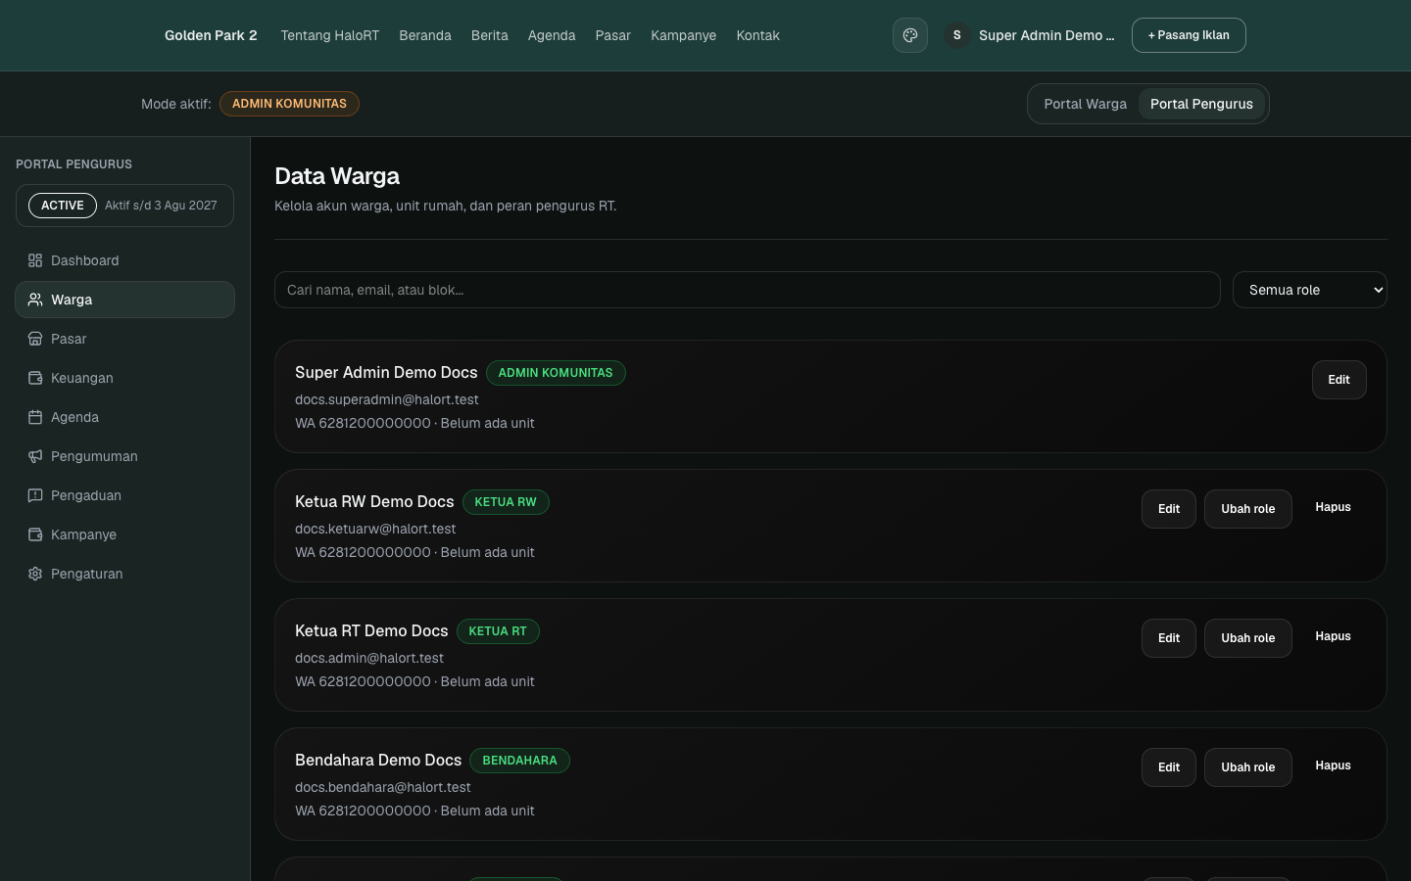Change role of Ketua RT Demo Docs

click(1248, 638)
